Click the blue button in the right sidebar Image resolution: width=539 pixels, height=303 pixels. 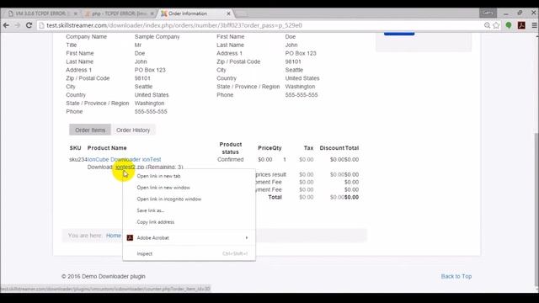[399, 34]
